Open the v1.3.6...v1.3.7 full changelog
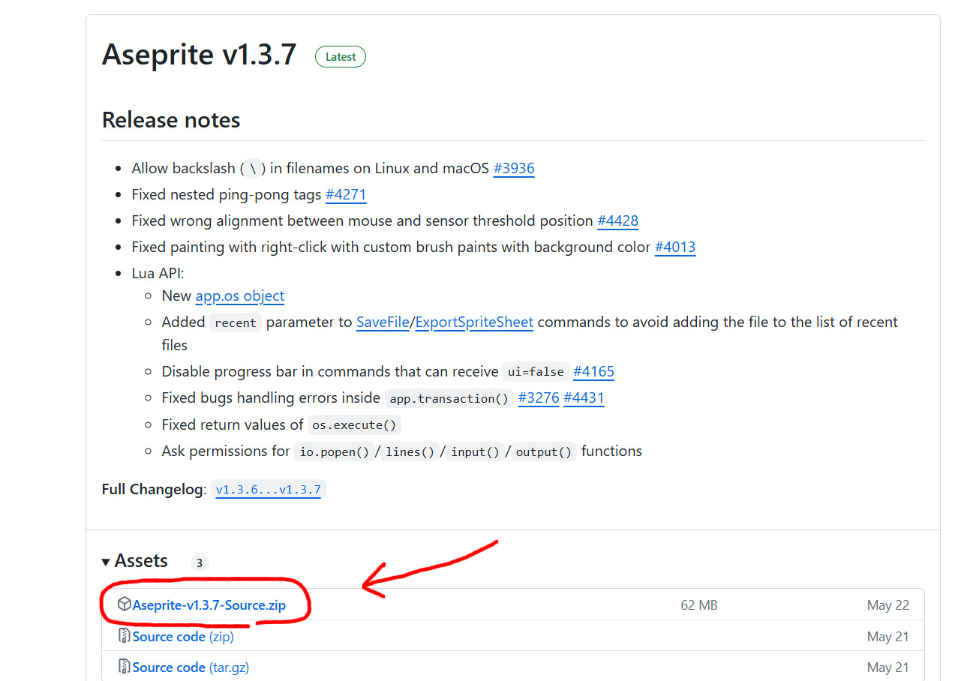Viewport: 973px width, 681px height. pos(269,489)
